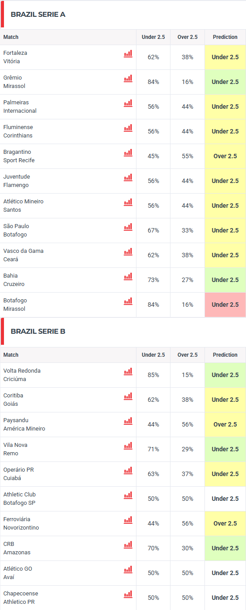Open stats chart icon for Fortaleza vs Vitória

coord(128,53)
